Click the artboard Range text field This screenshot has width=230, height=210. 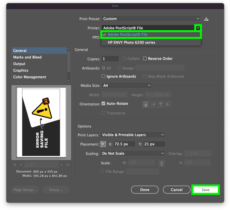160,68
